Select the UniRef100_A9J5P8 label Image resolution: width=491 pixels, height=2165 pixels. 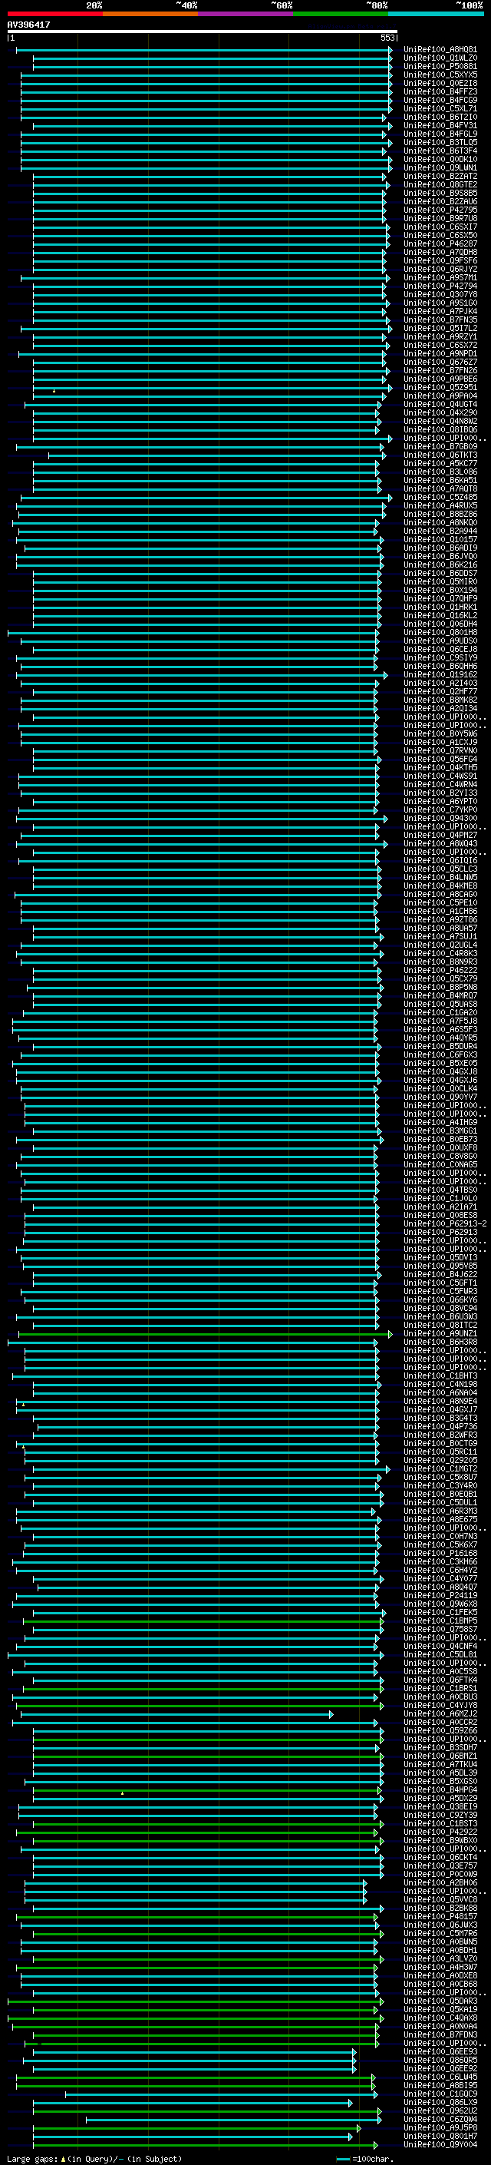click(440, 2128)
